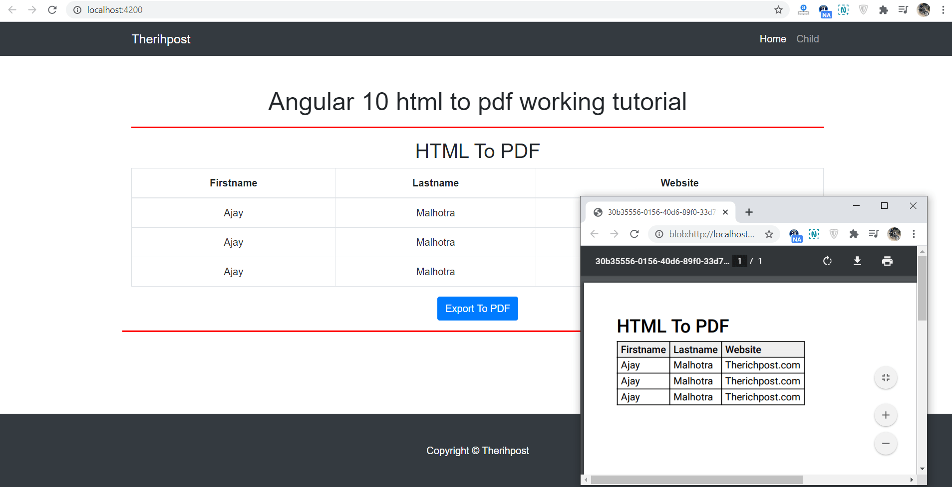
Task: Bookmark localhost:4200 using the star
Action: pos(778,9)
